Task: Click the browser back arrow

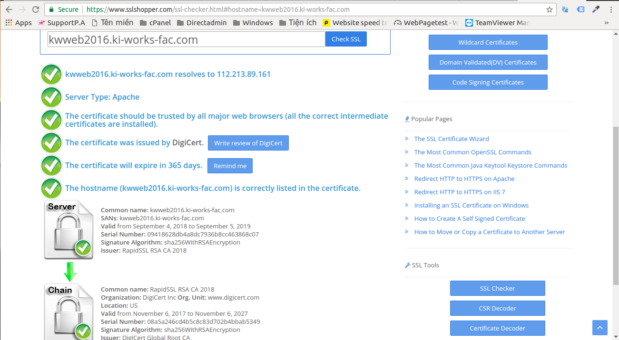Action: (9, 9)
